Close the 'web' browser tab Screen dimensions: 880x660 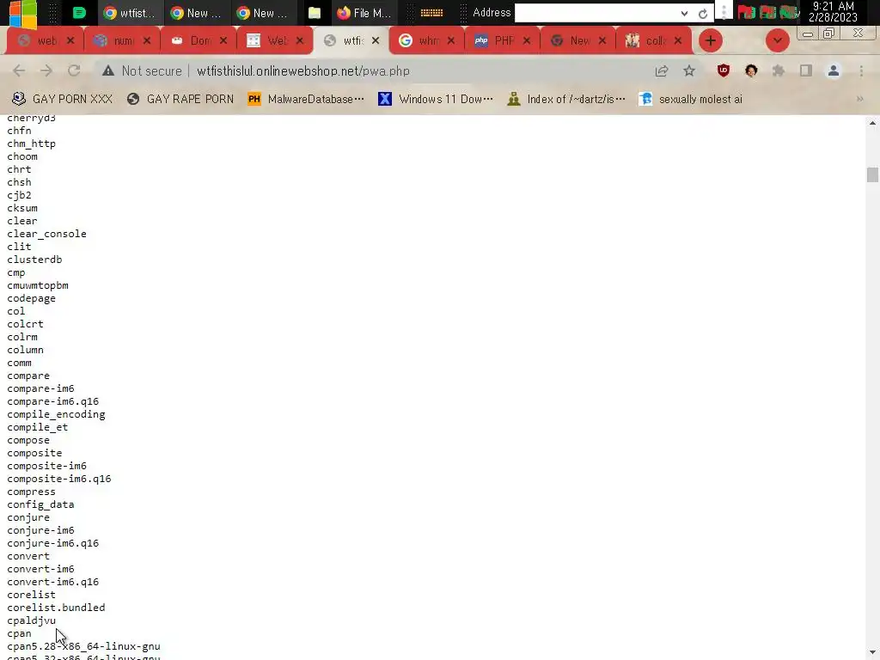(70, 40)
